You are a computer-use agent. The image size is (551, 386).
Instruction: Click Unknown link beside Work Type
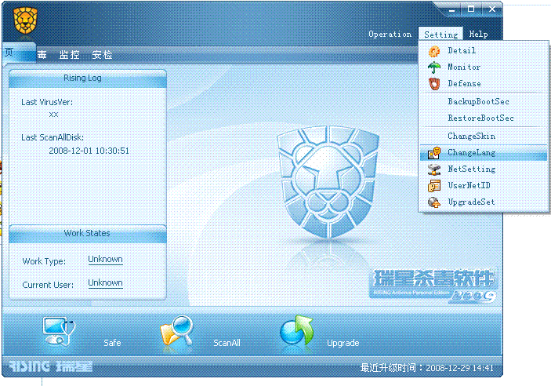(105, 260)
